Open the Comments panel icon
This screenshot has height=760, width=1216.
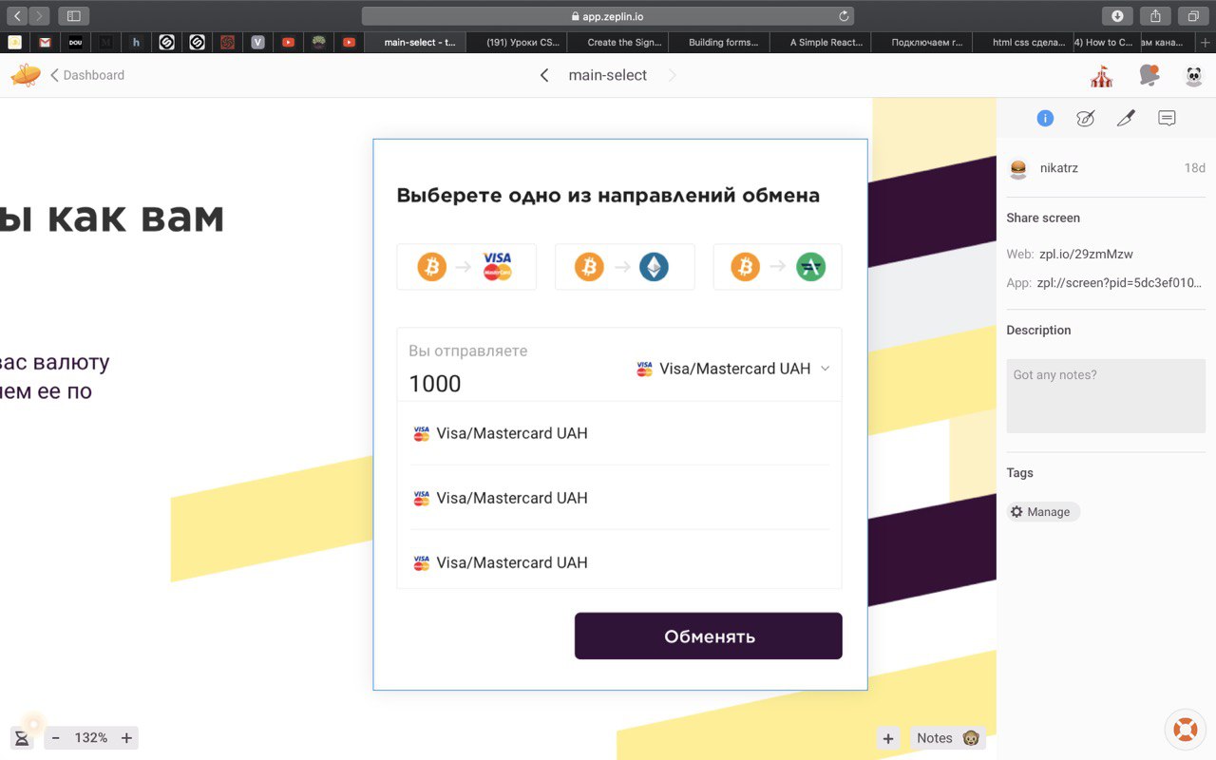[1168, 119]
